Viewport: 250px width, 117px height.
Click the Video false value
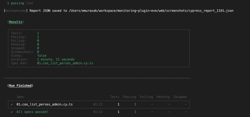[x=42, y=56]
